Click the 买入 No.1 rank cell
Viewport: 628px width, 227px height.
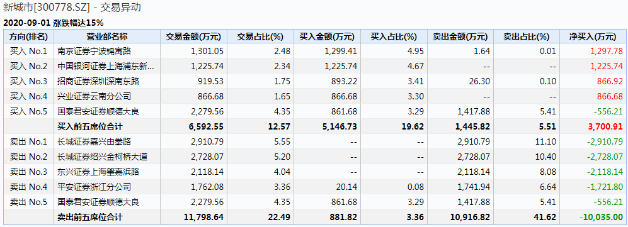pyautogui.click(x=28, y=51)
